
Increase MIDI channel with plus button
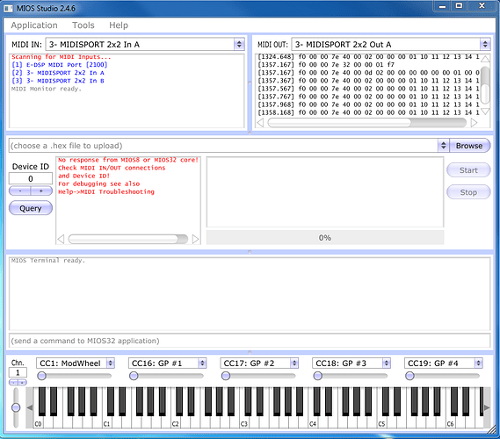tap(22, 382)
